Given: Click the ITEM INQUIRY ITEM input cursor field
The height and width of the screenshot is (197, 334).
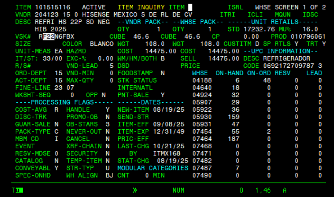Looking at the screenshot, I should pos(190,7).
